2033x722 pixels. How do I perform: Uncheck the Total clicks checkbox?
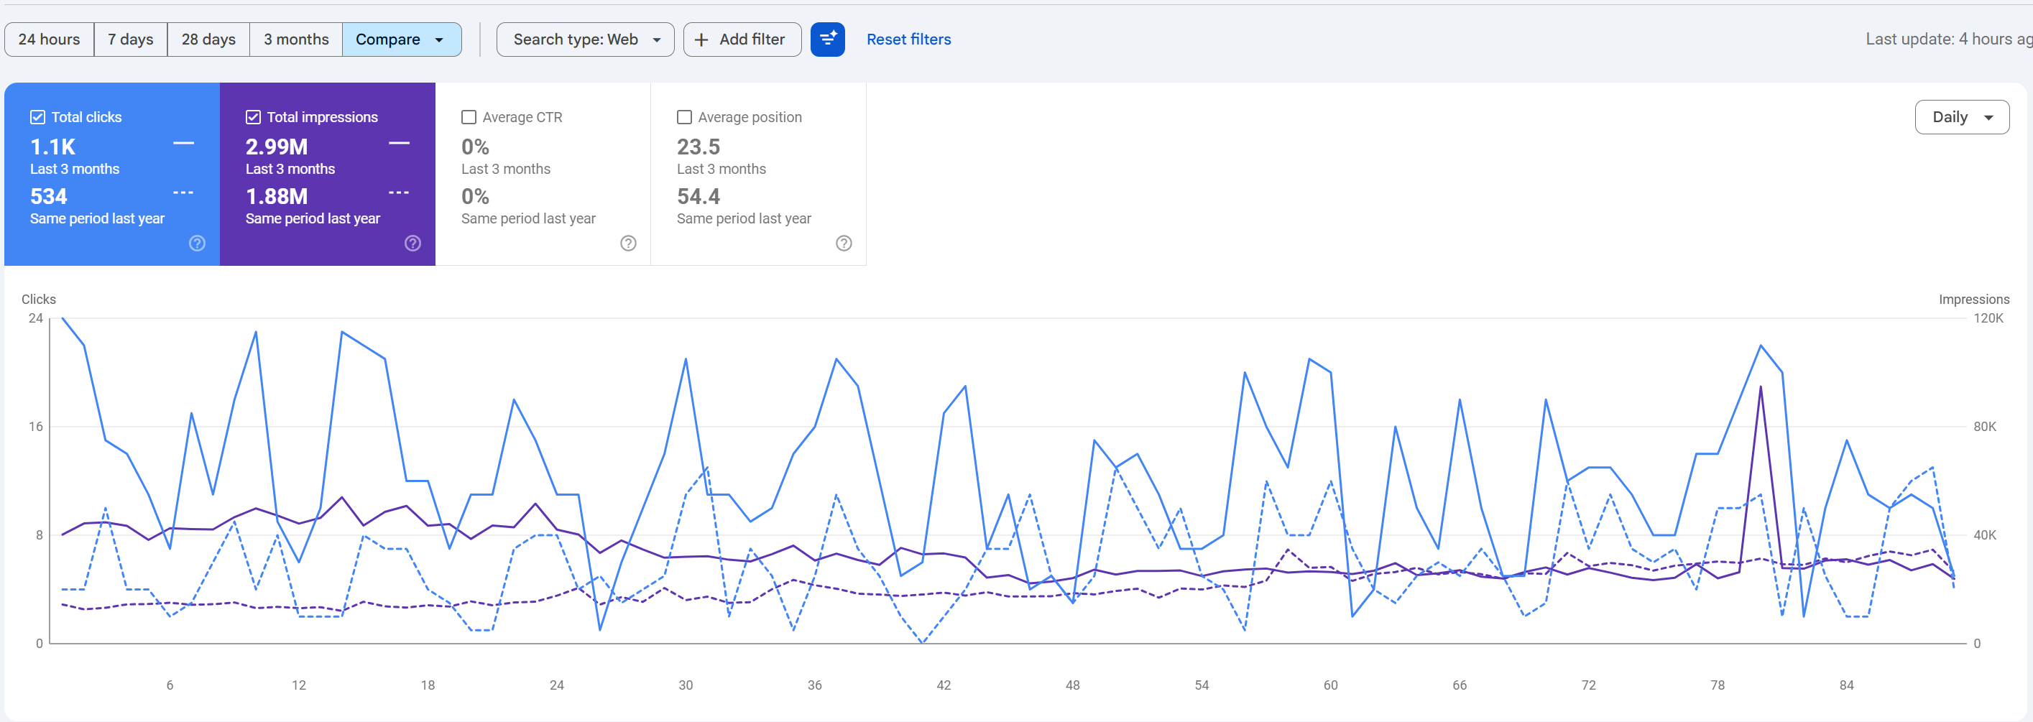click(x=37, y=117)
